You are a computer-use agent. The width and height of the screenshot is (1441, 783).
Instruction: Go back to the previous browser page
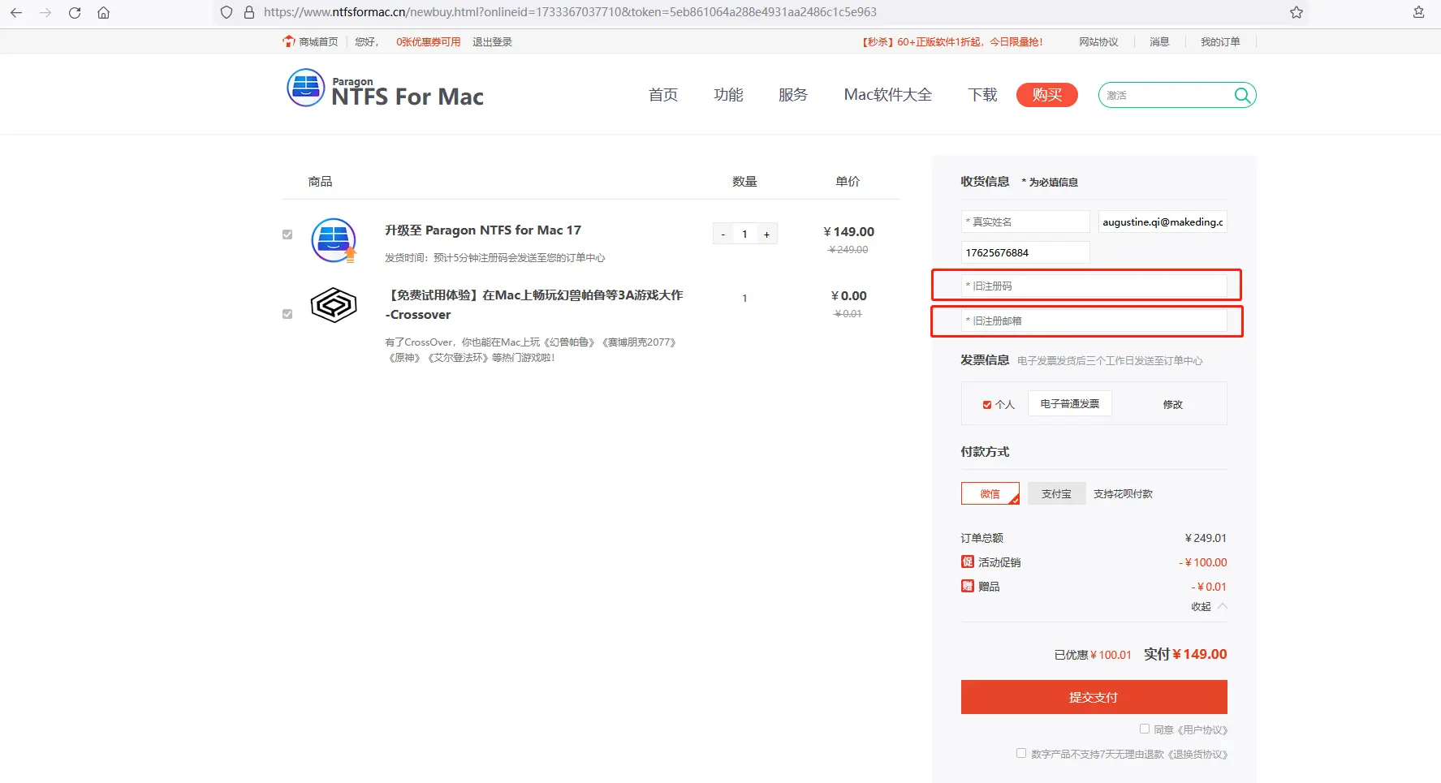[16, 13]
